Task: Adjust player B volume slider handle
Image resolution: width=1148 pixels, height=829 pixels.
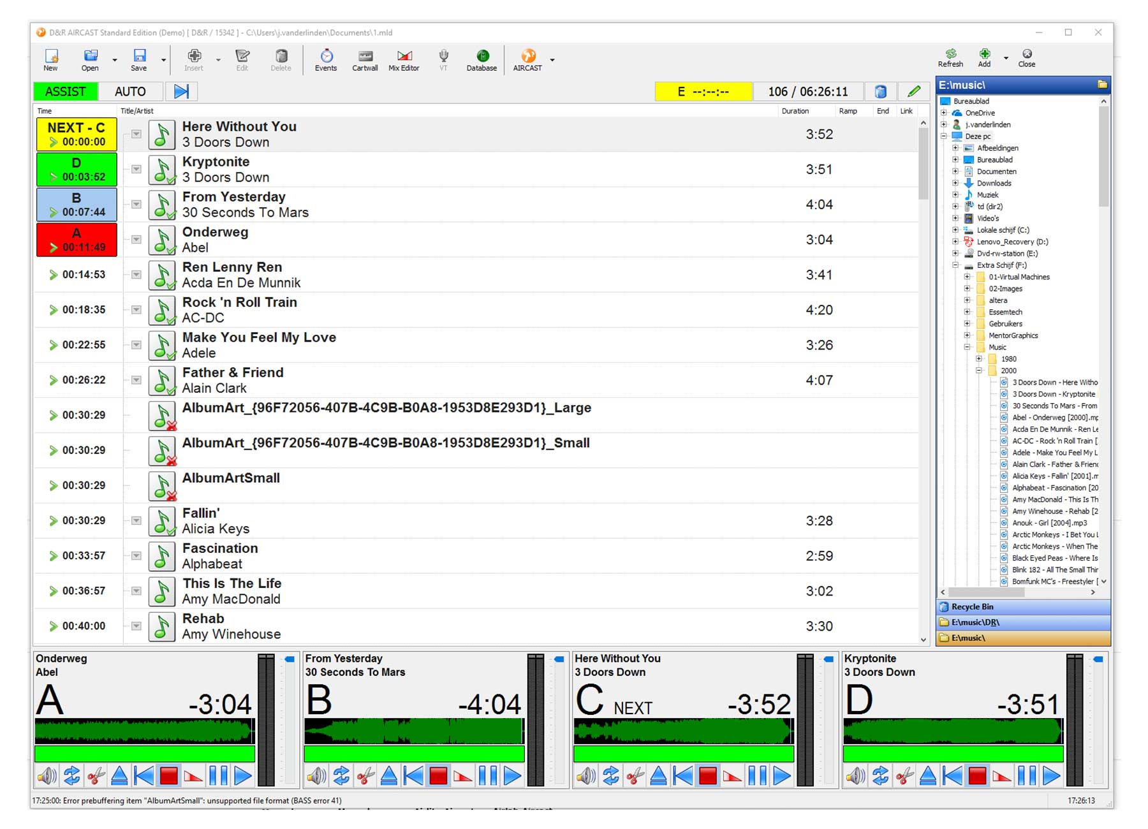Action: (559, 659)
